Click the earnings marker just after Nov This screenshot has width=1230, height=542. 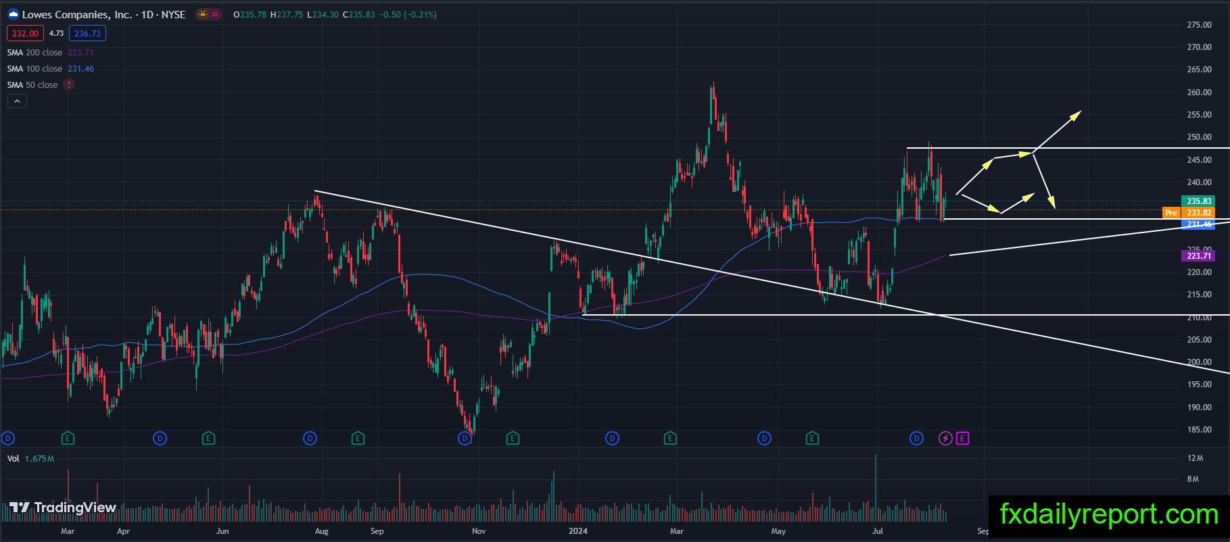513,439
